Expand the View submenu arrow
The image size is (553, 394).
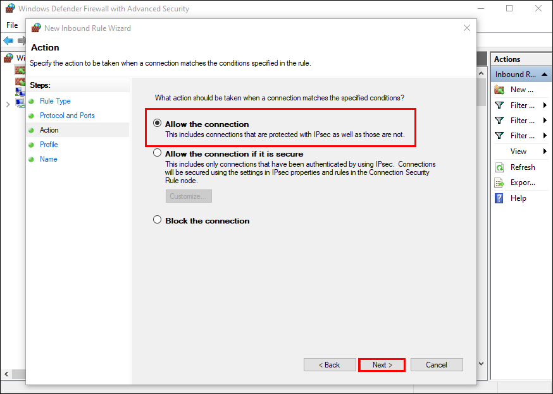(x=545, y=152)
